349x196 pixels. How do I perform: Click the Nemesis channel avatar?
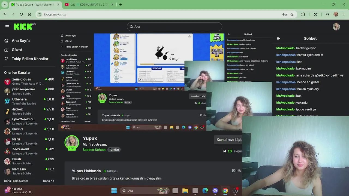pyautogui.click(x=7, y=171)
